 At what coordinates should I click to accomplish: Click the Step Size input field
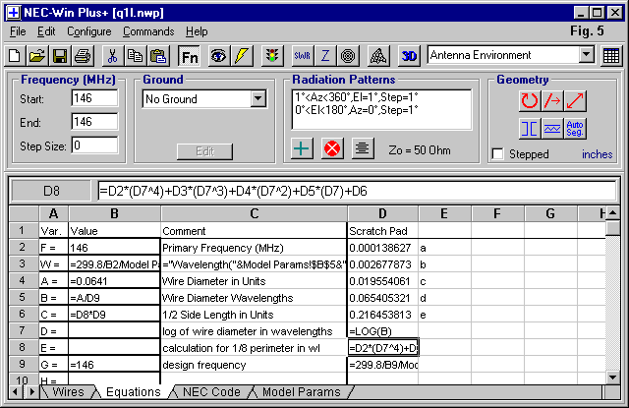[x=93, y=146]
